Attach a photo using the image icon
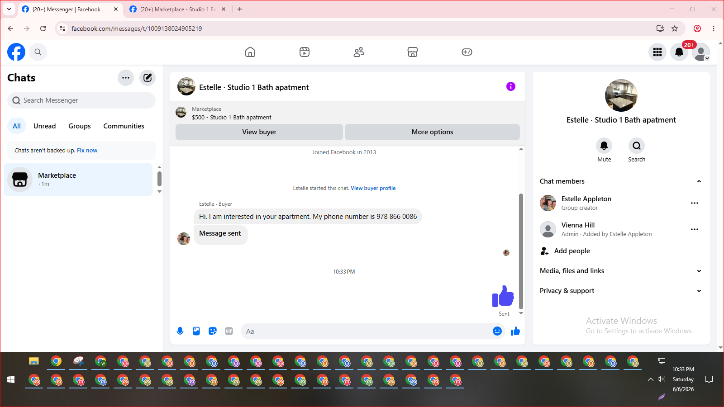This screenshot has height=407, width=724. (x=196, y=331)
